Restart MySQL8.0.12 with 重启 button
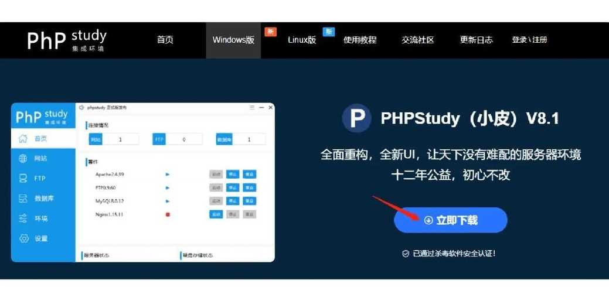The height and width of the screenshot is (287, 609). [250, 201]
